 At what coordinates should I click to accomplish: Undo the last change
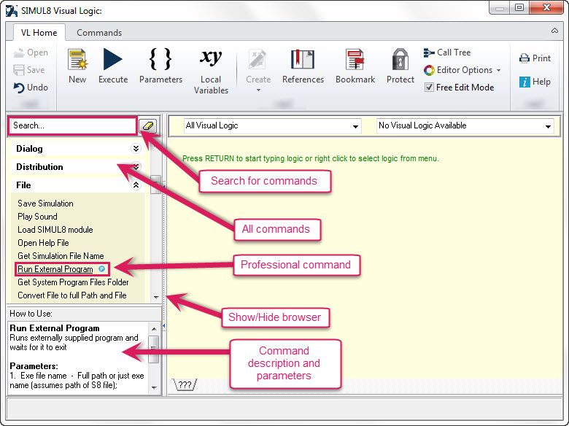31,88
